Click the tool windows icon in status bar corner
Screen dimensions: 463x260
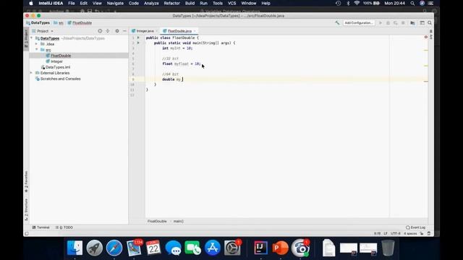pos(27,233)
